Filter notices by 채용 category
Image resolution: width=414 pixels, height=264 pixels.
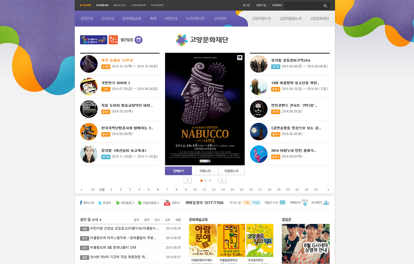(178, 220)
